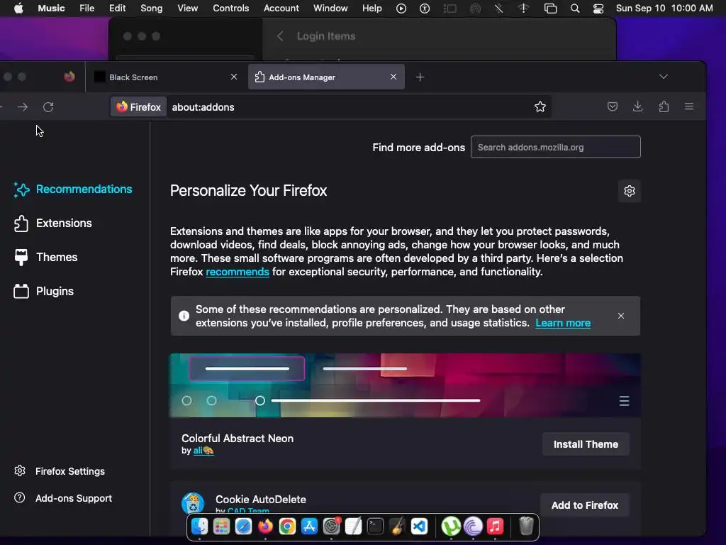Viewport: 726px width, 545px height.
Task: Select the Themes category in the sidebar
Action: tap(45, 257)
